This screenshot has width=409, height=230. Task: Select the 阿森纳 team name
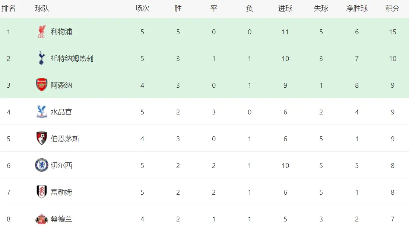61,85
